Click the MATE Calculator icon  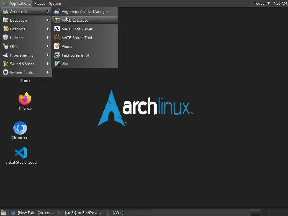point(57,20)
